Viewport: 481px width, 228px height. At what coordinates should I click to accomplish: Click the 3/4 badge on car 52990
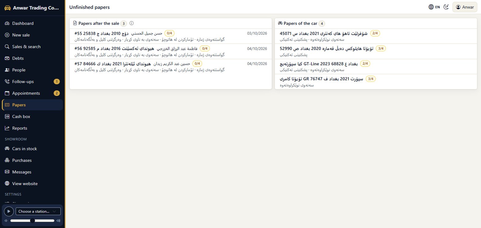pyautogui.click(x=381, y=48)
